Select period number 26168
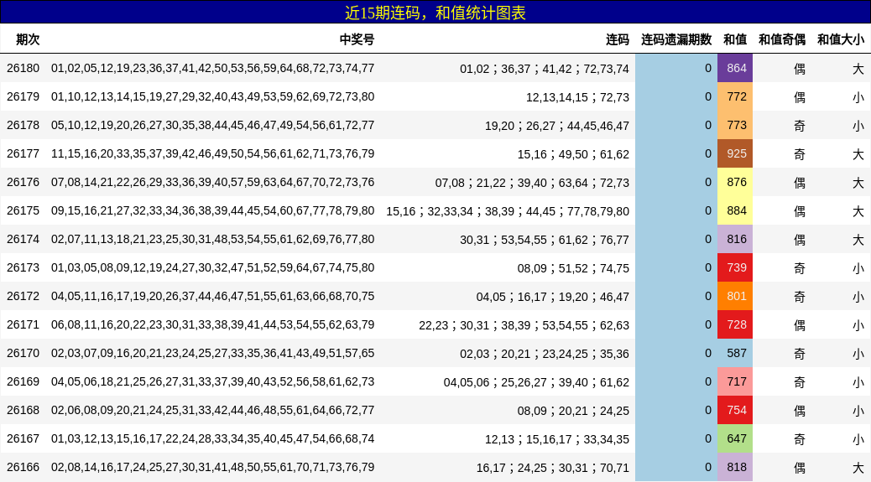This screenshot has width=871, height=482. [x=23, y=410]
